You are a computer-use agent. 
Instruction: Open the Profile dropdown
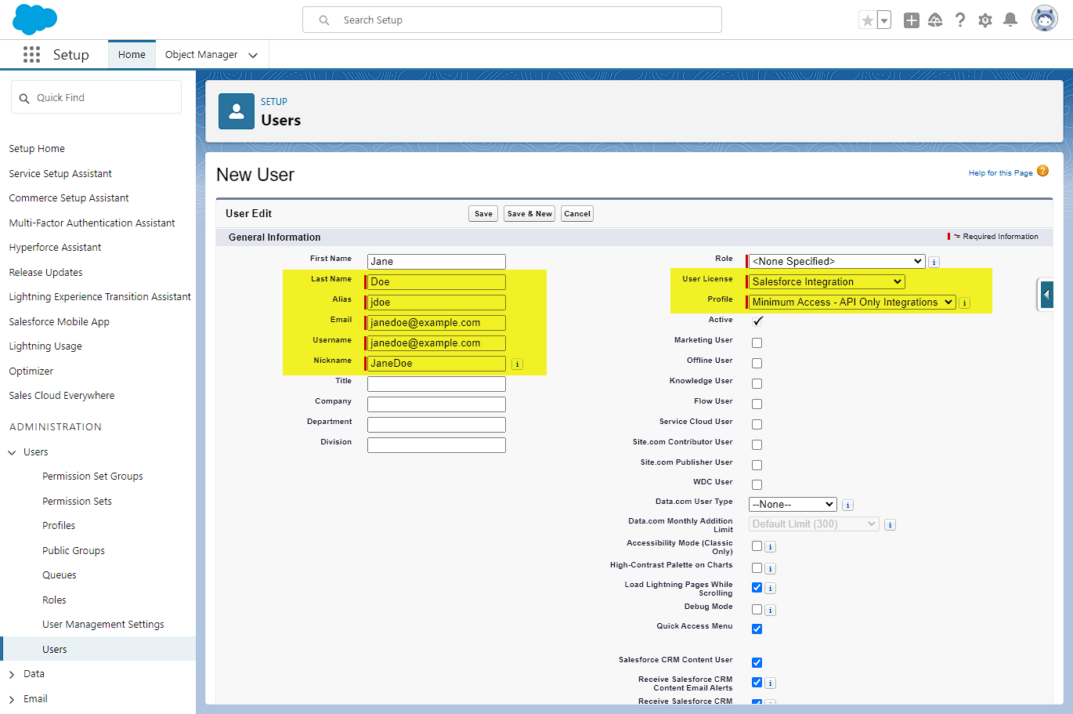point(852,303)
